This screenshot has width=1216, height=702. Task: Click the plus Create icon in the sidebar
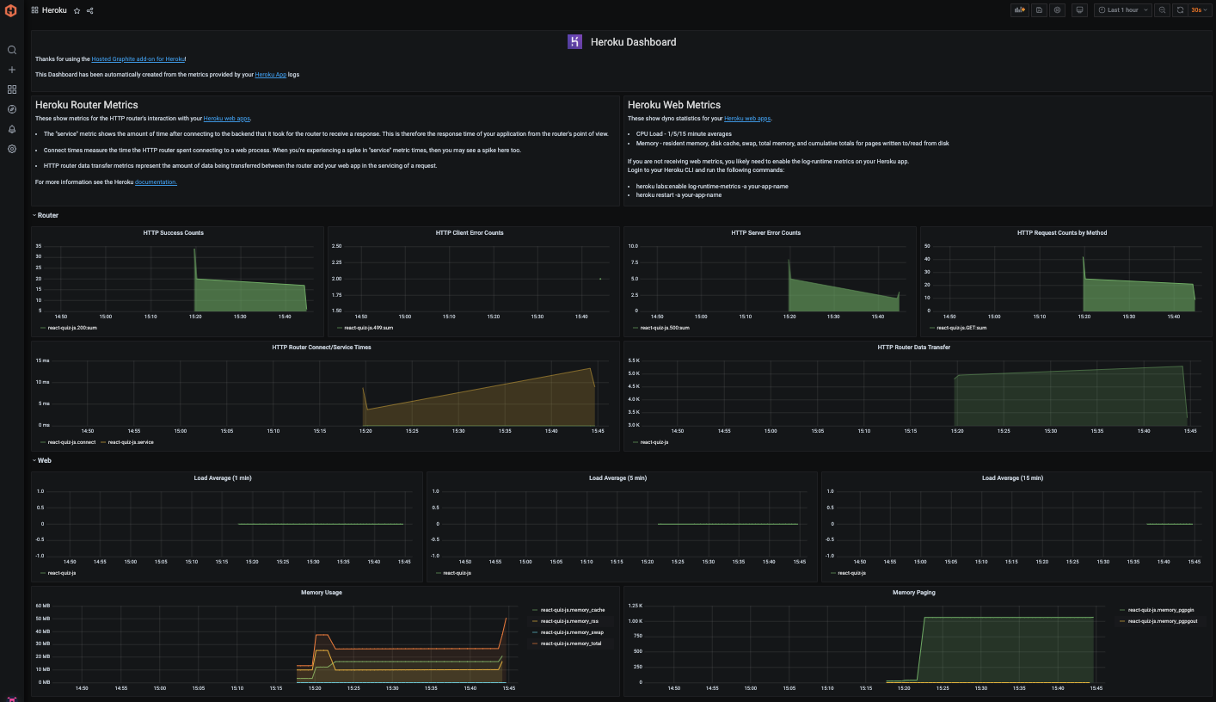point(12,70)
